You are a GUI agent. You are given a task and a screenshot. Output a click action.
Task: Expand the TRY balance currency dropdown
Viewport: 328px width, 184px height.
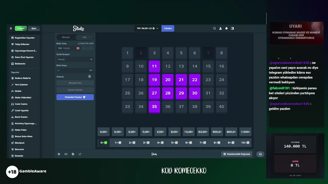click(148, 28)
